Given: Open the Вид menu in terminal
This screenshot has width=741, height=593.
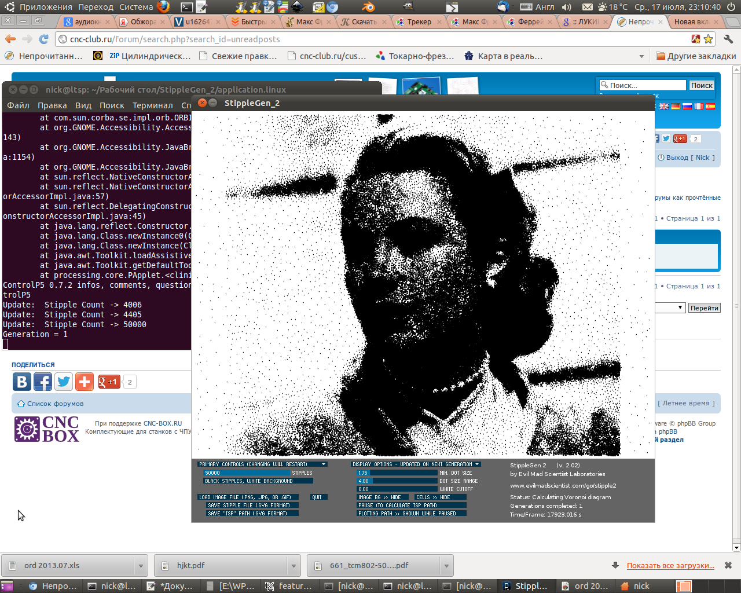Looking at the screenshot, I should tap(83, 105).
